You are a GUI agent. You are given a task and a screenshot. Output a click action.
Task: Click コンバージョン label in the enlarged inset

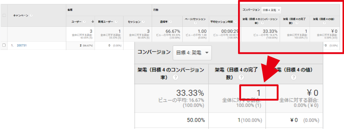coord(154,52)
